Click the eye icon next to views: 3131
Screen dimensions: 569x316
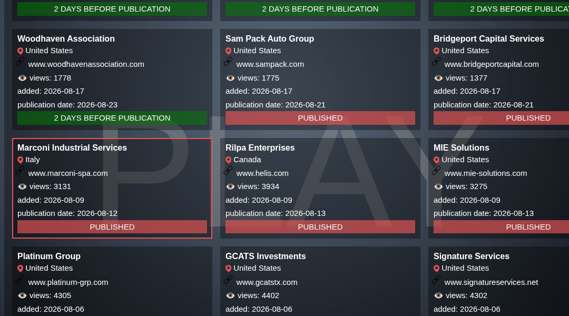coord(22,186)
